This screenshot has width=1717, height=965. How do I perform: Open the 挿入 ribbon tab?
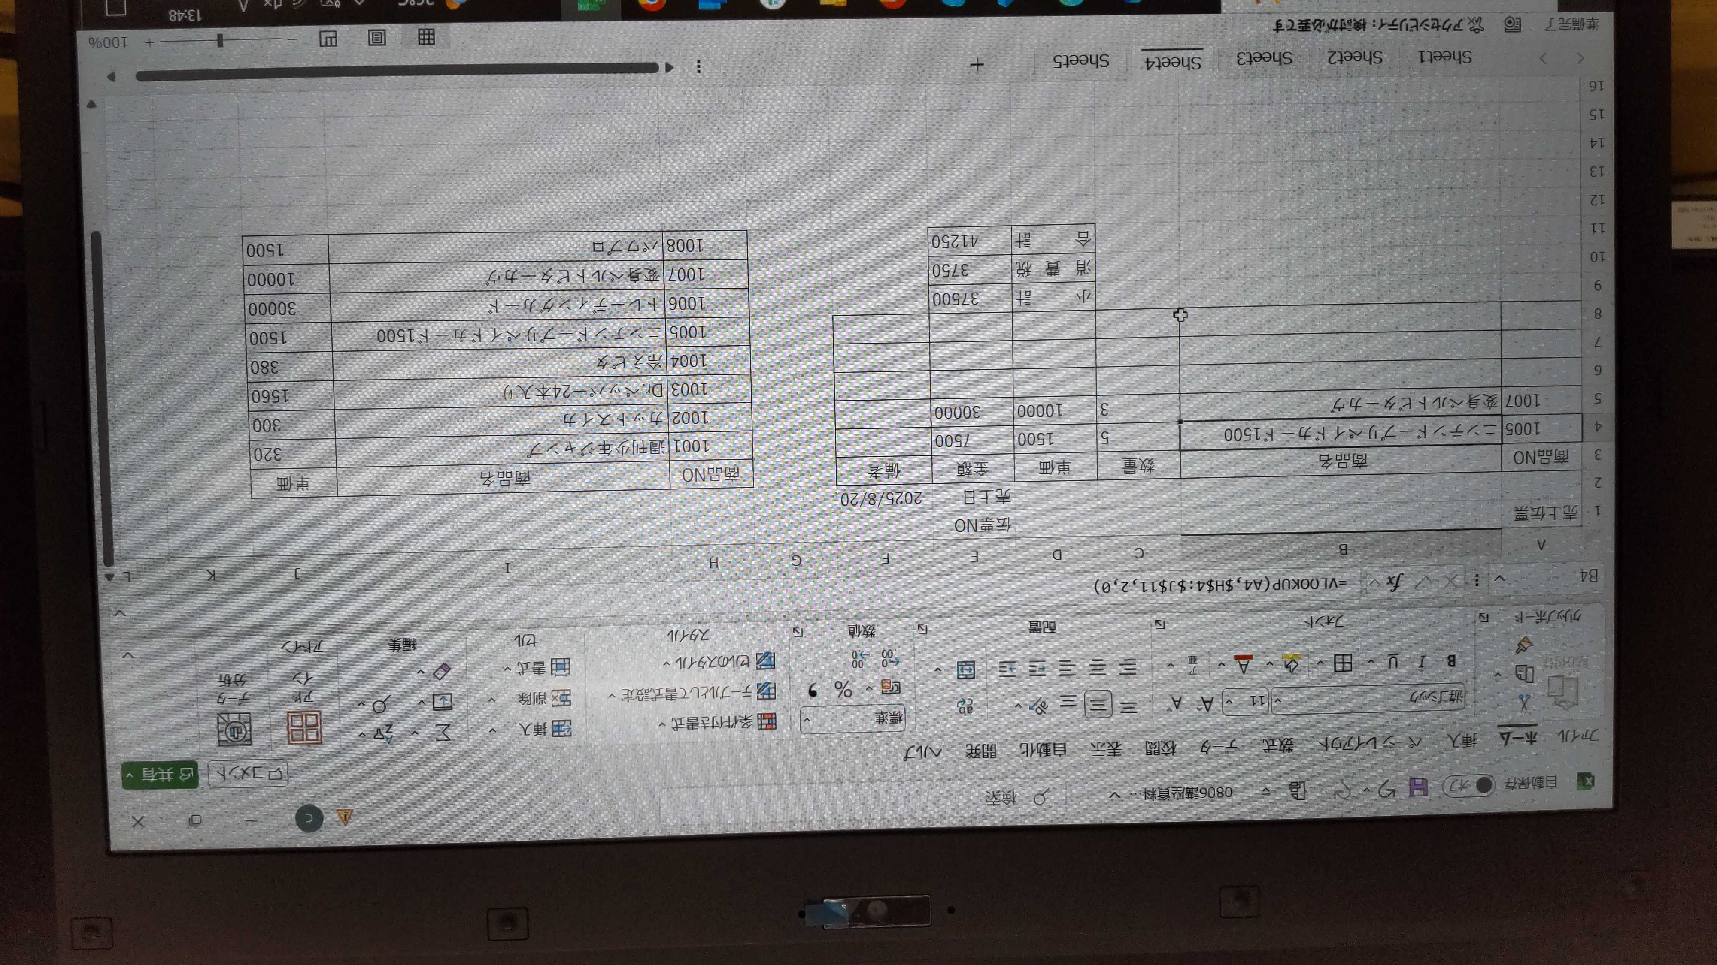(x=1462, y=740)
